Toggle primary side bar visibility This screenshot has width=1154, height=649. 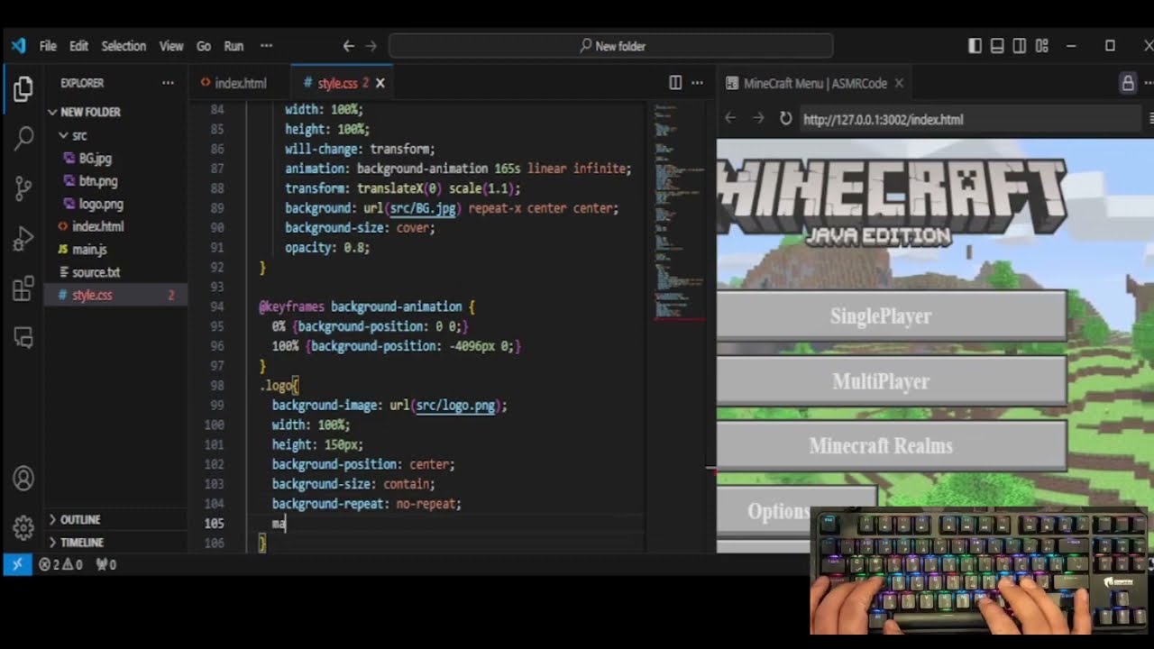tap(975, 46)
